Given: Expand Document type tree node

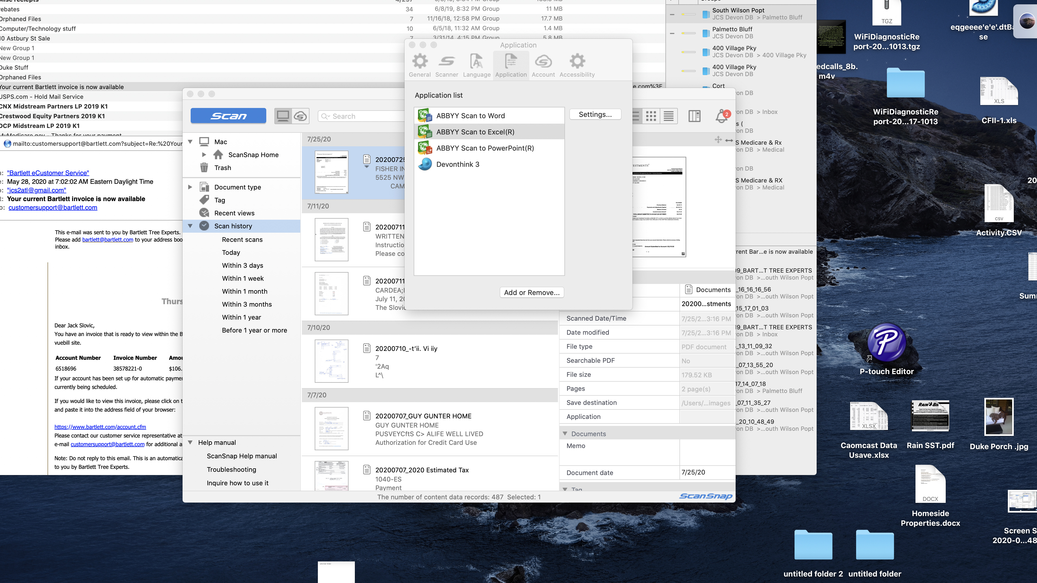Looking at the screenshot, I should click(190, 187).
